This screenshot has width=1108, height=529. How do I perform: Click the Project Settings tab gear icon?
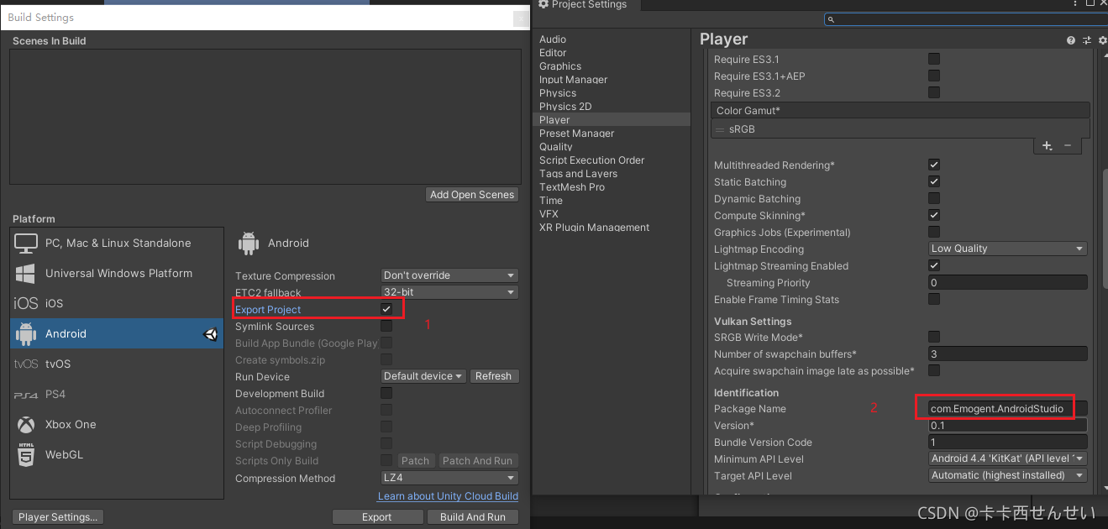click(543, 4)
